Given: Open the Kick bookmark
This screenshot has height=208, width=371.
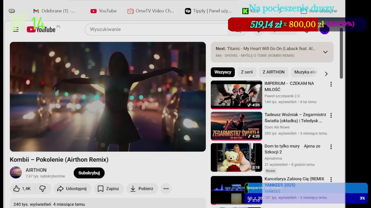Looking at the screenshot, I should (x=251, y=11).
